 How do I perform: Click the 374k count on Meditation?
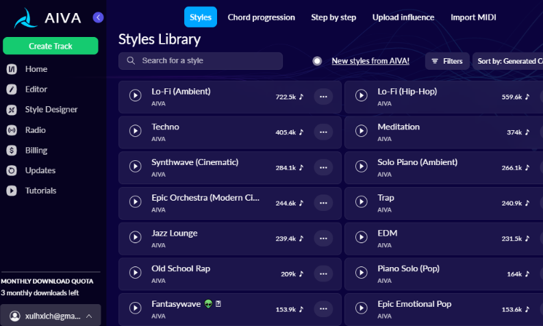tap(514, 132)
